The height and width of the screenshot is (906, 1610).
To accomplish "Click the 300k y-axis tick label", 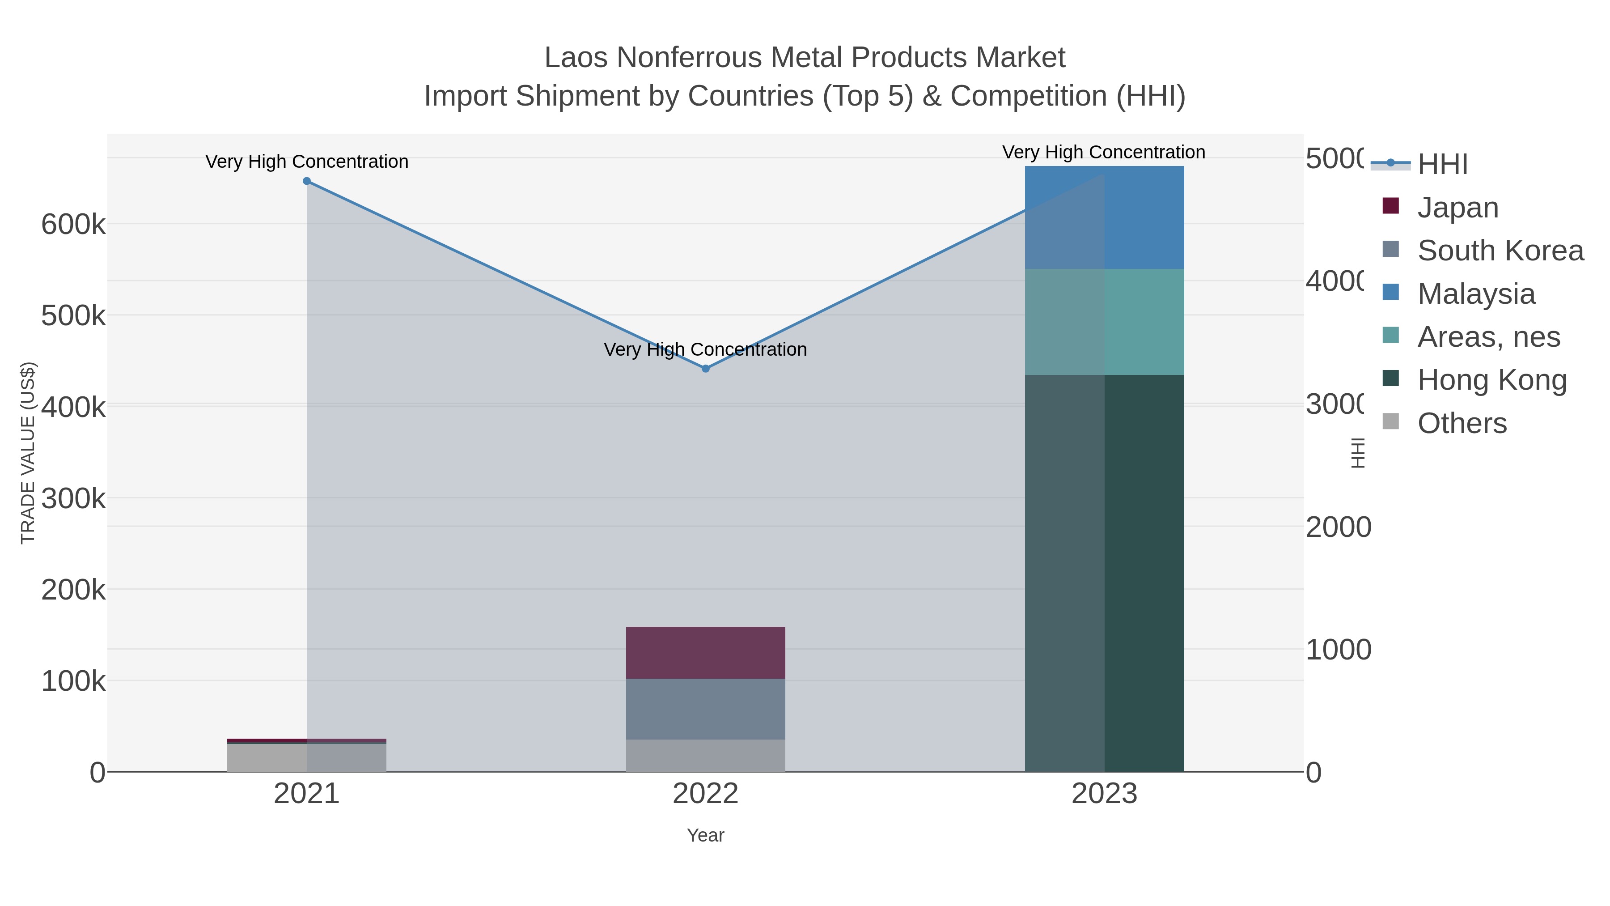I will click(x=74, y=498).
